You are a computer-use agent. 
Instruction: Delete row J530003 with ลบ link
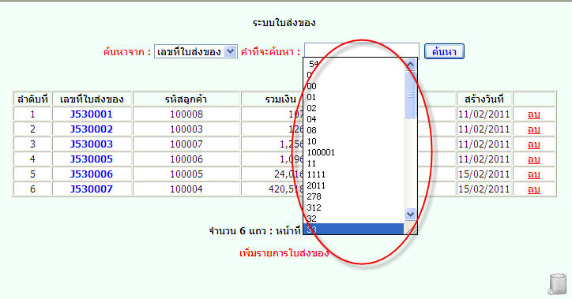534,144
